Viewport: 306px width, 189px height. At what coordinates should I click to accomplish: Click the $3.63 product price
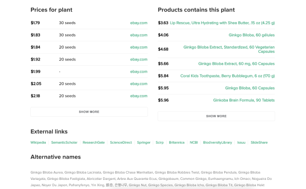pyautogui.click(x=163, y=23)
